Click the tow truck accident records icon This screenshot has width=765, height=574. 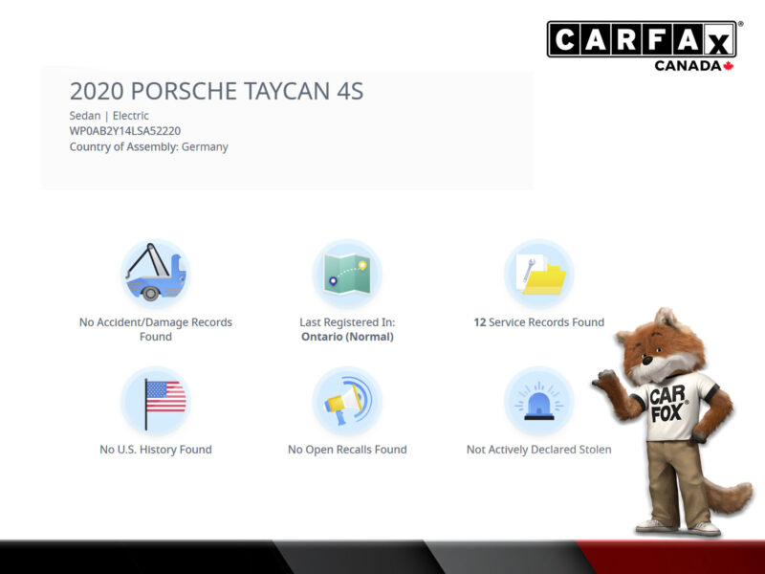pyautogui.click(x=156, y=274)
